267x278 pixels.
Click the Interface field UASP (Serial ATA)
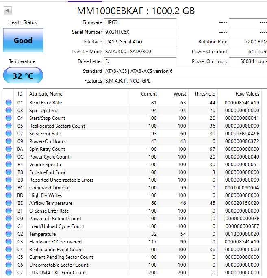[140, 42]
